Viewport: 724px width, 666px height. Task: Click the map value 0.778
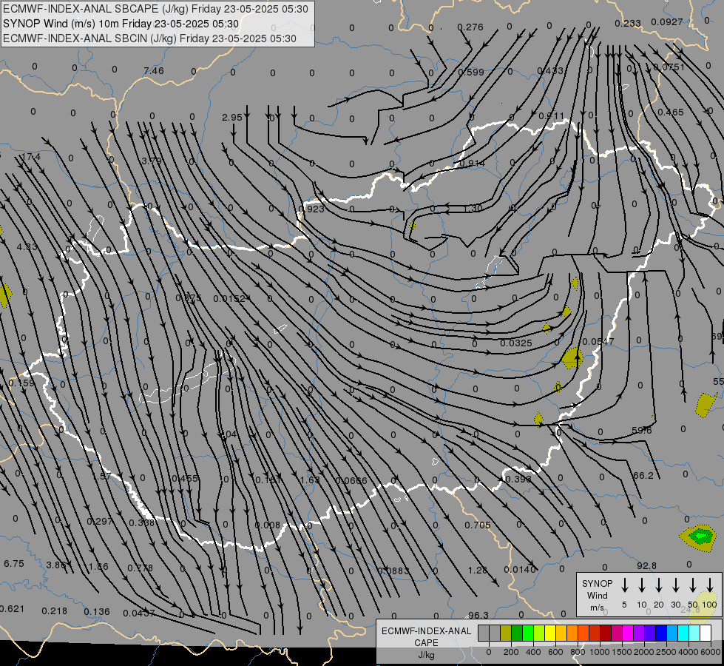coord(140,568)
